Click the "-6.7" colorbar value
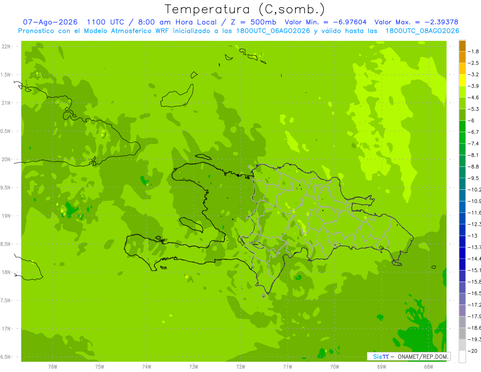Viewport: 481px width, 372px height. coord(473,132)
